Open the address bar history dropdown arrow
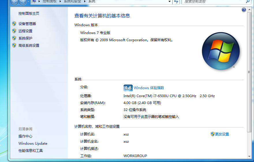Viewport: 254px width, 162px height. [170, 1]
